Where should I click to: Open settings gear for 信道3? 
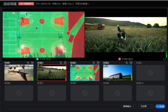pyautogui.click(x=98, y=63)
